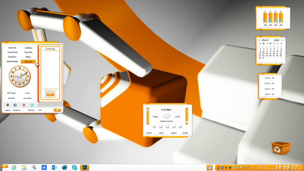Click the highlighted Gaming category
The width and height of the screenshot is (304, 171).
[x=28, y=61]
